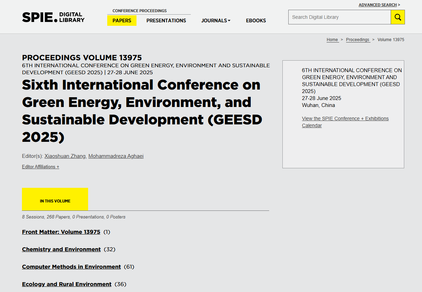
Task: Click the (32) count beside Chemistry and Environment
Action: (x=109, y=249)
